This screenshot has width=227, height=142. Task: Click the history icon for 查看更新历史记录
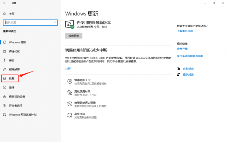point(70,104)
